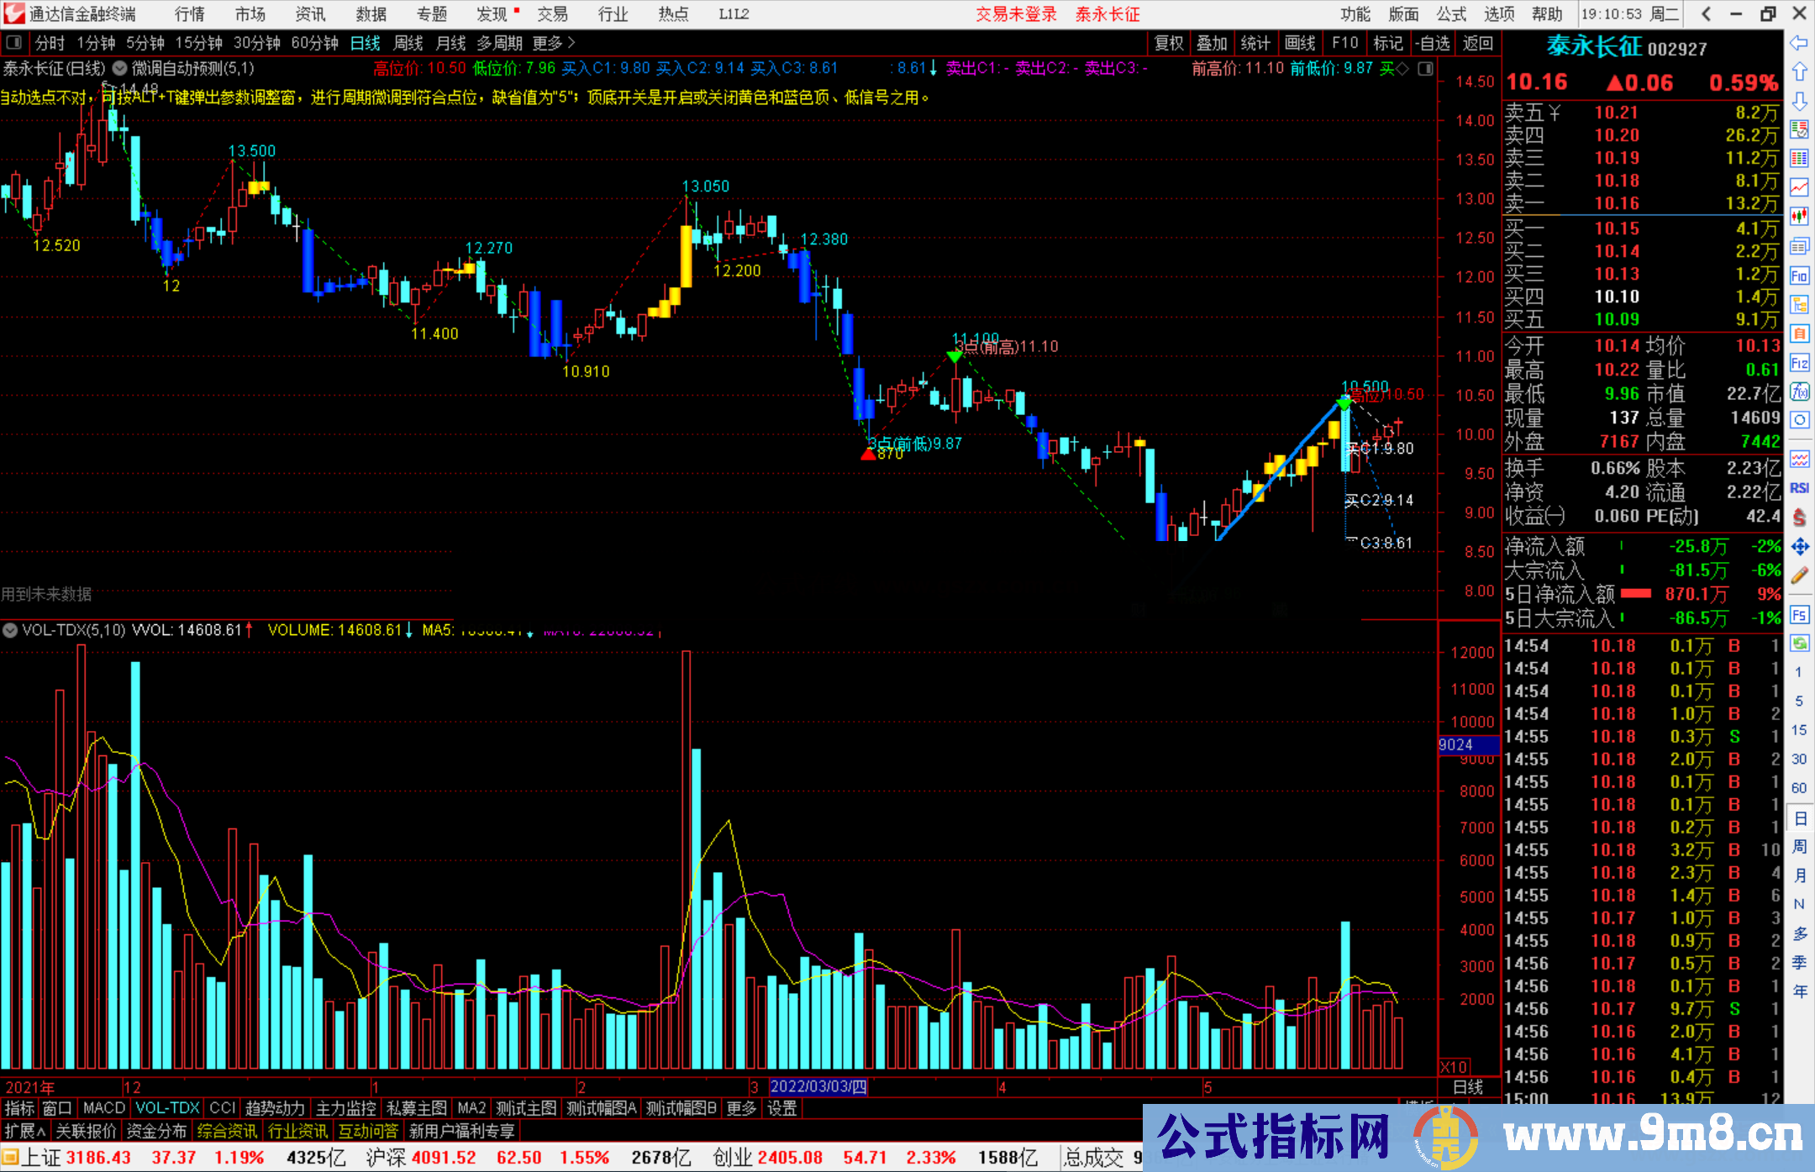Switch to the MACD indicator tab
This screenshot has height=1172, width=1815.
click(x=103, y=1108)
